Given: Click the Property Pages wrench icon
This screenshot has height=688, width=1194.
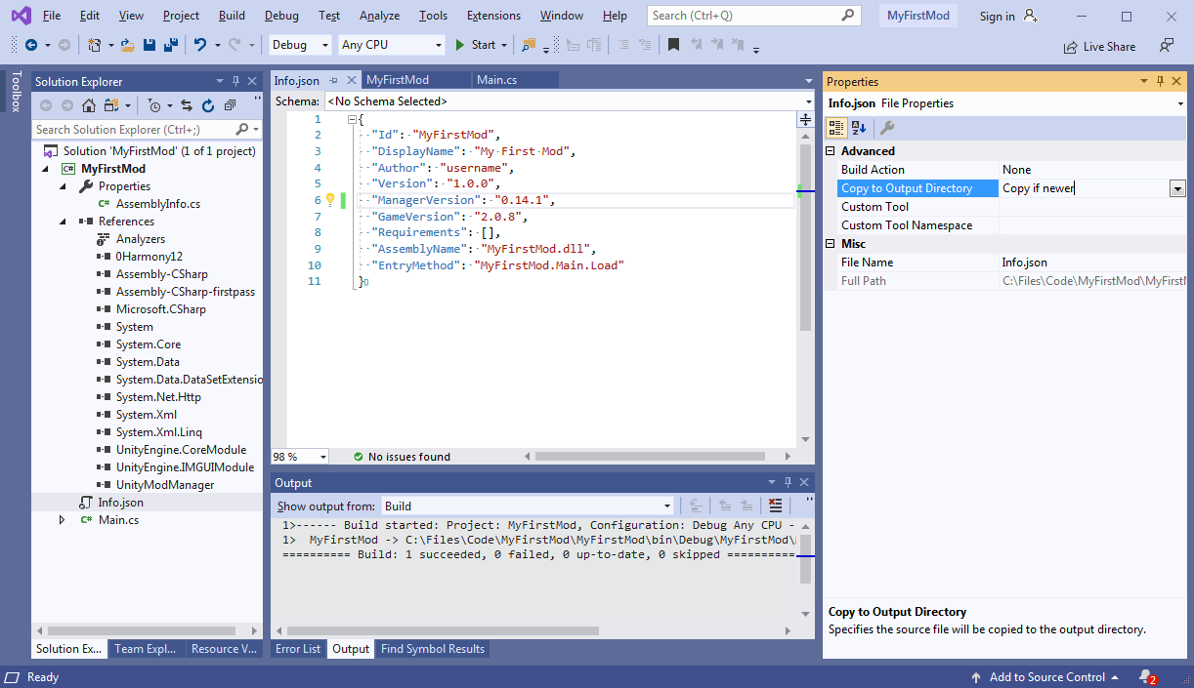Looking at the screenshot, I should [886, 128].
